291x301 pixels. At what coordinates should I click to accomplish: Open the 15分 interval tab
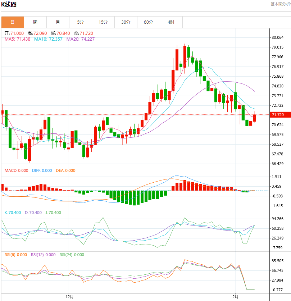point(103,22)
